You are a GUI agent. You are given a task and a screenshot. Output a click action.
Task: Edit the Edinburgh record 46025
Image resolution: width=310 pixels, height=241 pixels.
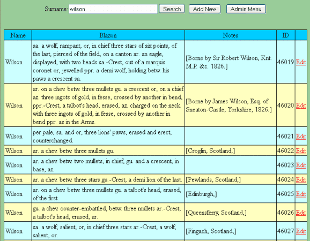point(301,194)
